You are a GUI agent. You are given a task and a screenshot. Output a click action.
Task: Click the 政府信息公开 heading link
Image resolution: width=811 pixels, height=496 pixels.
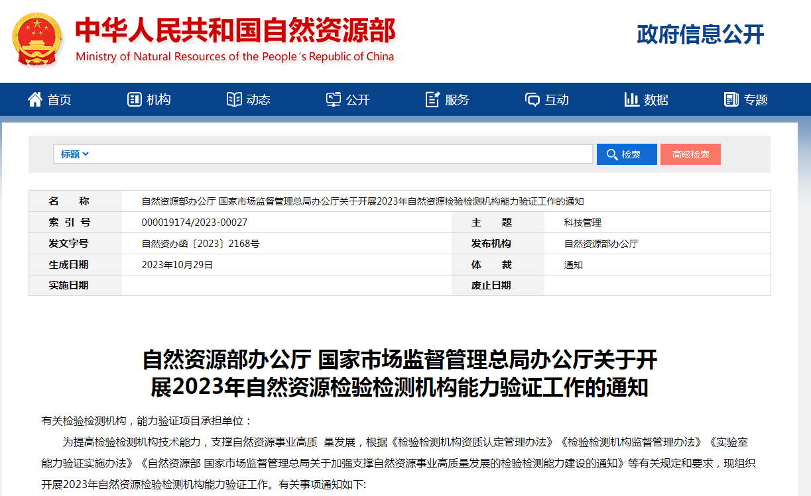700,34
